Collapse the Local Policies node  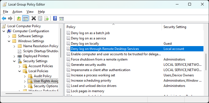(20, 71)
